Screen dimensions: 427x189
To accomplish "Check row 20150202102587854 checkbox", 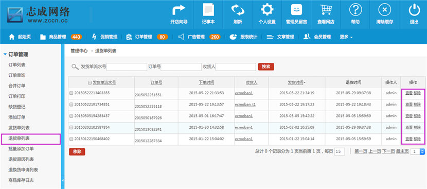I will [72, 127].
